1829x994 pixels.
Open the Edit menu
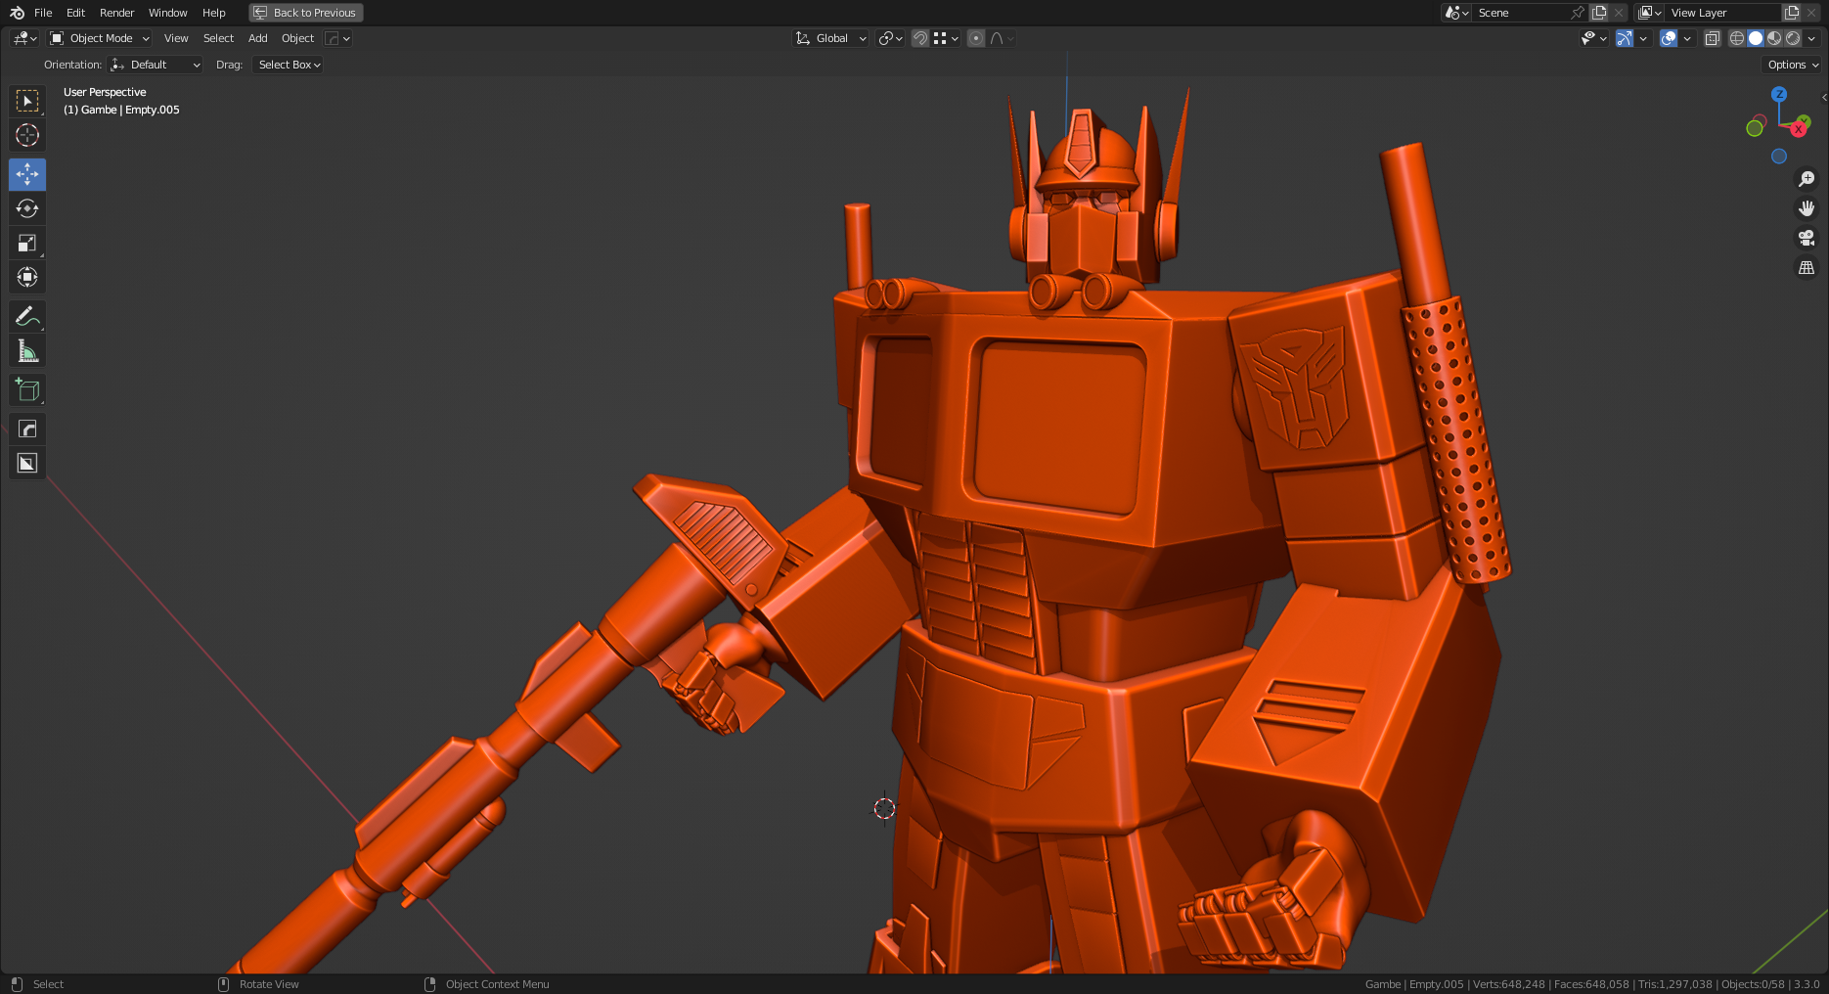tap(75, 13)
